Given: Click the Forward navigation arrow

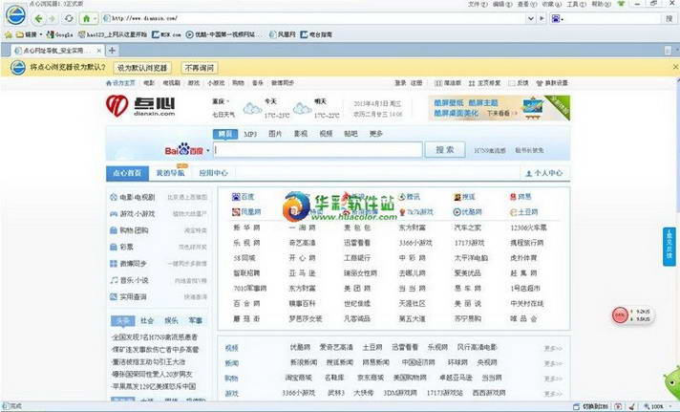Looking at the screenshot, I should pyautogui.click(x=52, y=18).
